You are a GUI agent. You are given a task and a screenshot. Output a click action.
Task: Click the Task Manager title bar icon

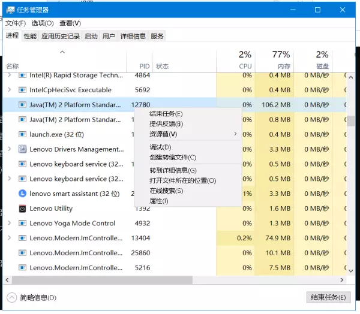(11, 10)
